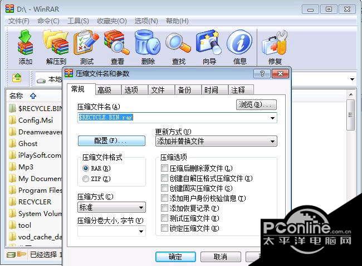Enable 锁定压缩文件 checkbox

tap(164, 228)
